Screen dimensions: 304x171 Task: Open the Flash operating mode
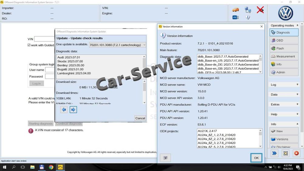point(284,48)
